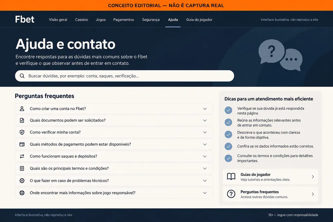
Task: Click the question about principais termos e condições
Action: pyautogui.click(x=69, y=168)
